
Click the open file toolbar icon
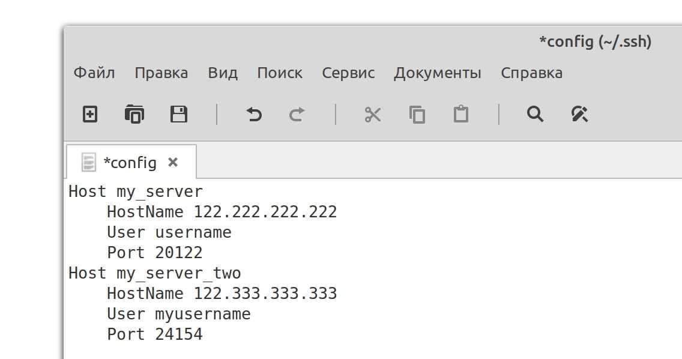134,114
